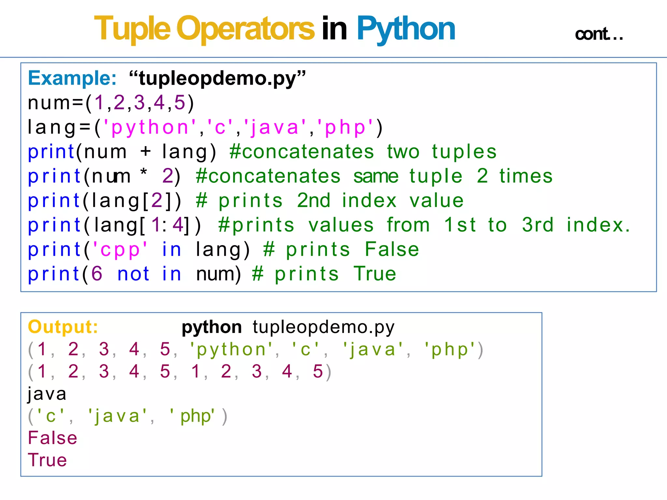Click the comment '# prints False'
The image size is (667, 500).
click(x=341, y=250)
